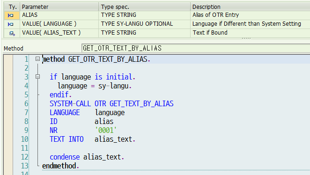Click the Method field label

[14, 48]
